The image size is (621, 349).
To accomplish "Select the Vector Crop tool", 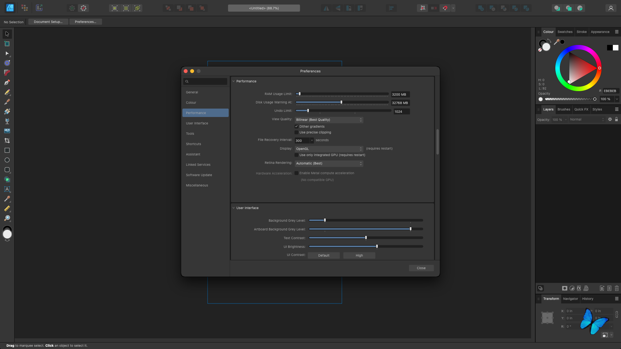I will pos(7,141).
